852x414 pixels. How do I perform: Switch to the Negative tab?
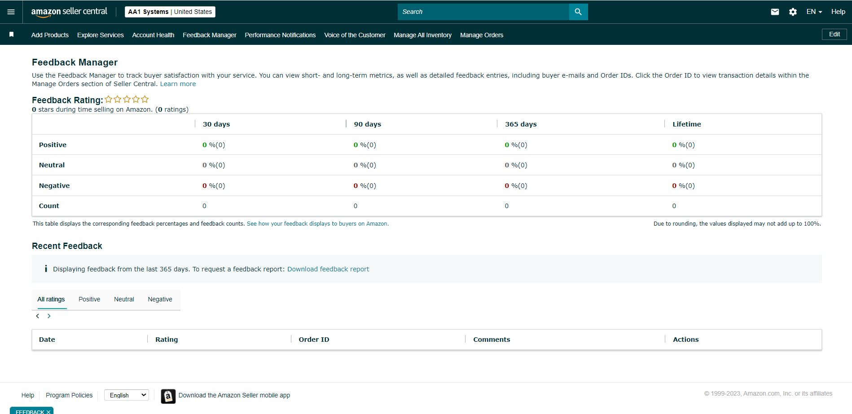click(160, 300)
